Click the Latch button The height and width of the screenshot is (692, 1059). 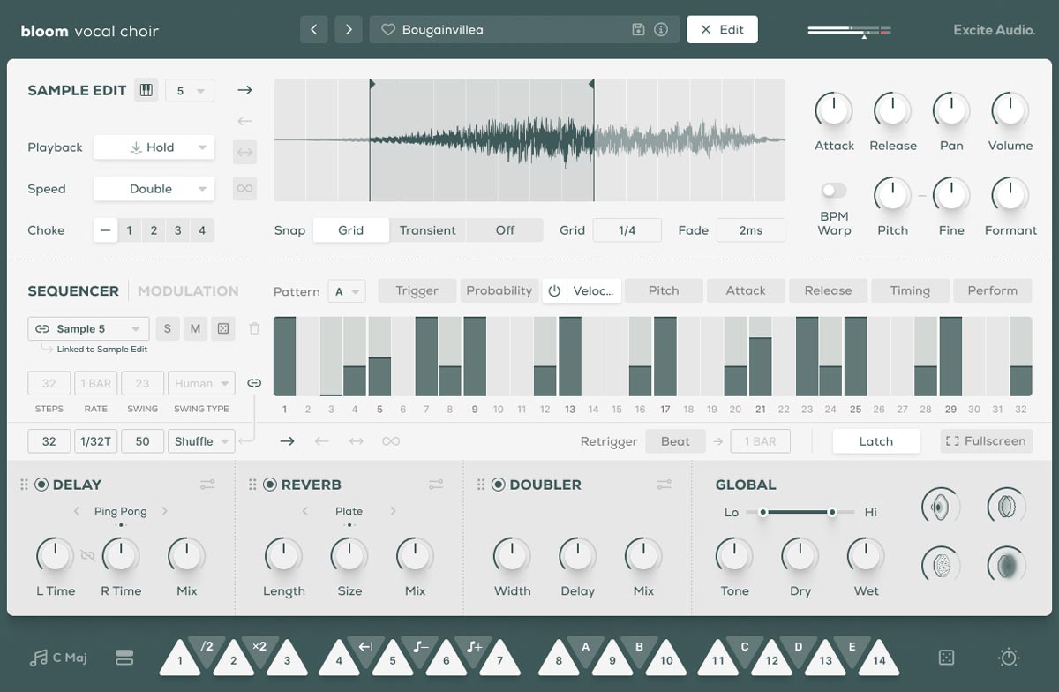coord(876,440)
